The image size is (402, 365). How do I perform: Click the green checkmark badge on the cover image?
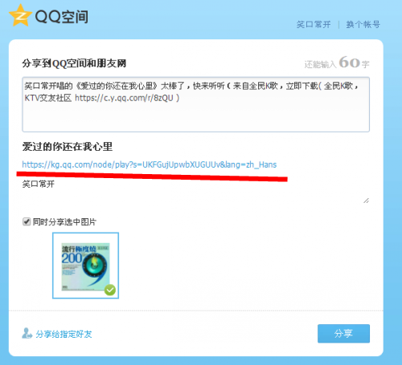[x=110, y=290]
